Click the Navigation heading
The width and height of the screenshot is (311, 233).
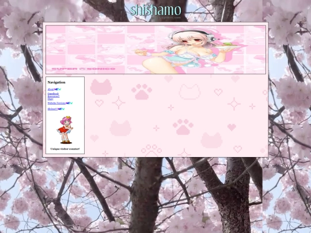pos(56,82)
